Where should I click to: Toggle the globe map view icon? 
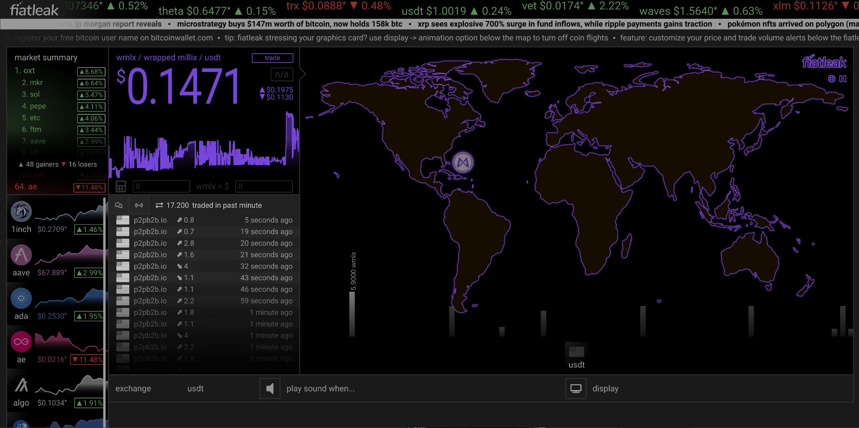[x=831, y=79]
